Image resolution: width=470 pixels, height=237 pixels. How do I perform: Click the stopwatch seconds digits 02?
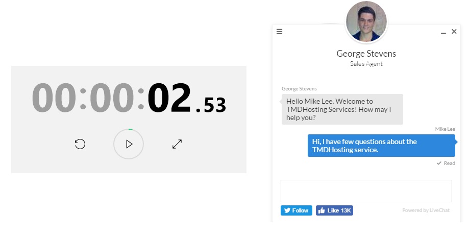pos(169,98)
